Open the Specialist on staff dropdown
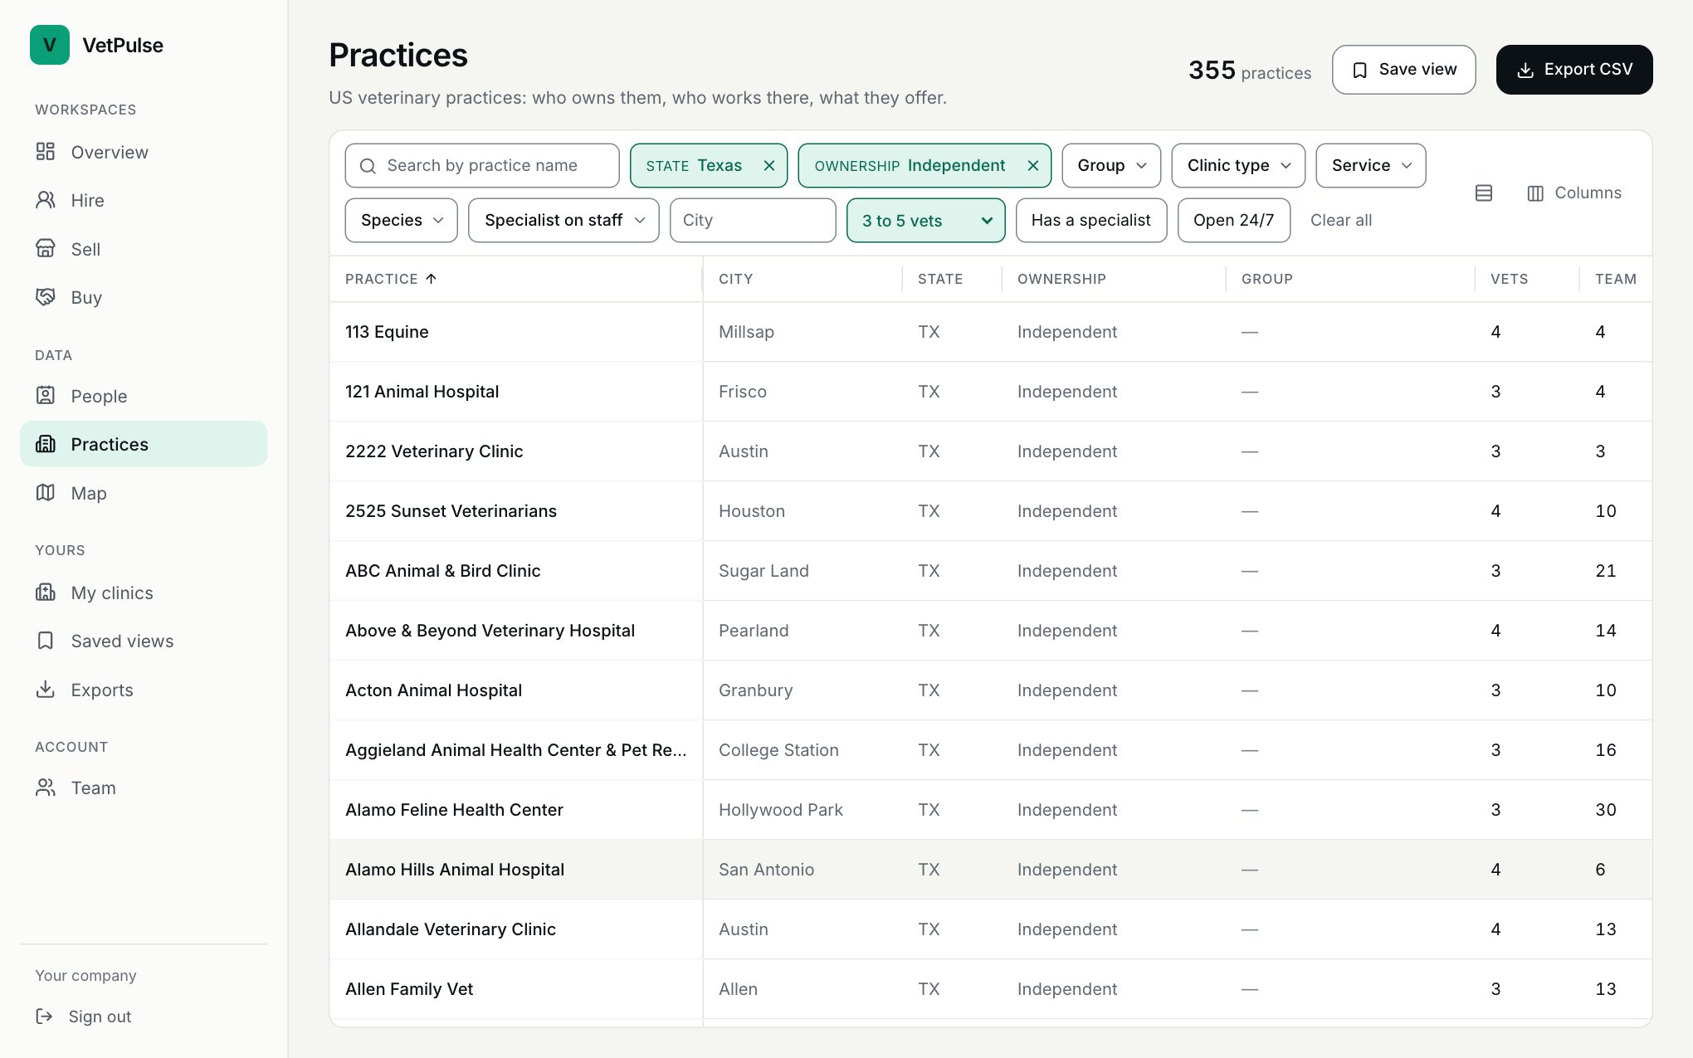This screenshot has width=1693, height=1058. (564, 221)
